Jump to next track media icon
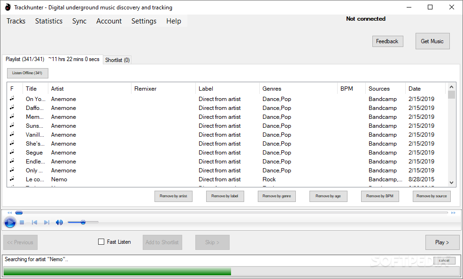Image resolution: width=463 pixels, height=279 pixels. (46, 222)
